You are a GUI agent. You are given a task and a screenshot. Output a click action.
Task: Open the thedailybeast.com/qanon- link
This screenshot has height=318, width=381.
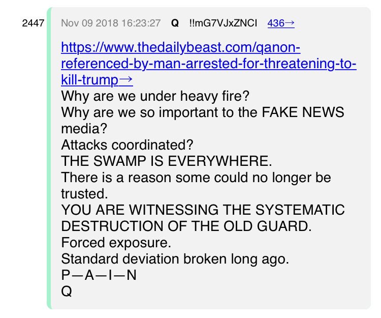pyautogui.click(x=180, y=47)
